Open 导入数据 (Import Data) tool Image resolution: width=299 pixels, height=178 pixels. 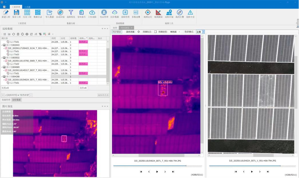pos(50,13)
